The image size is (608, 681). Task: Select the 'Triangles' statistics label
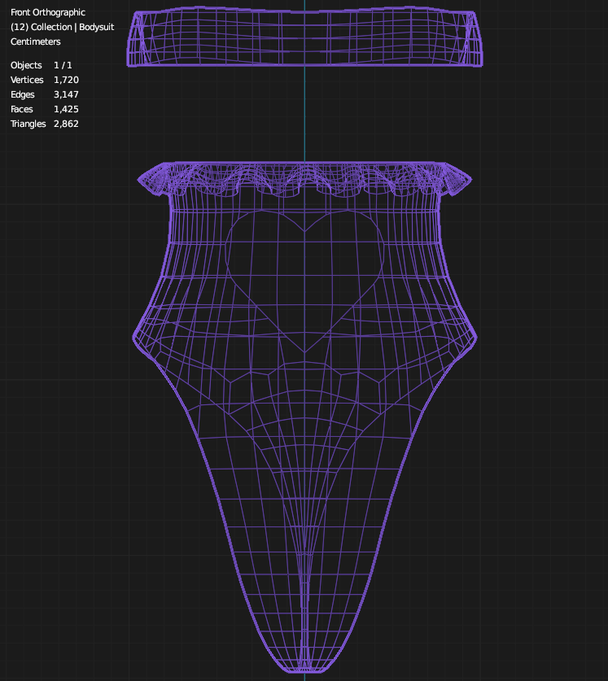point(28,124)
